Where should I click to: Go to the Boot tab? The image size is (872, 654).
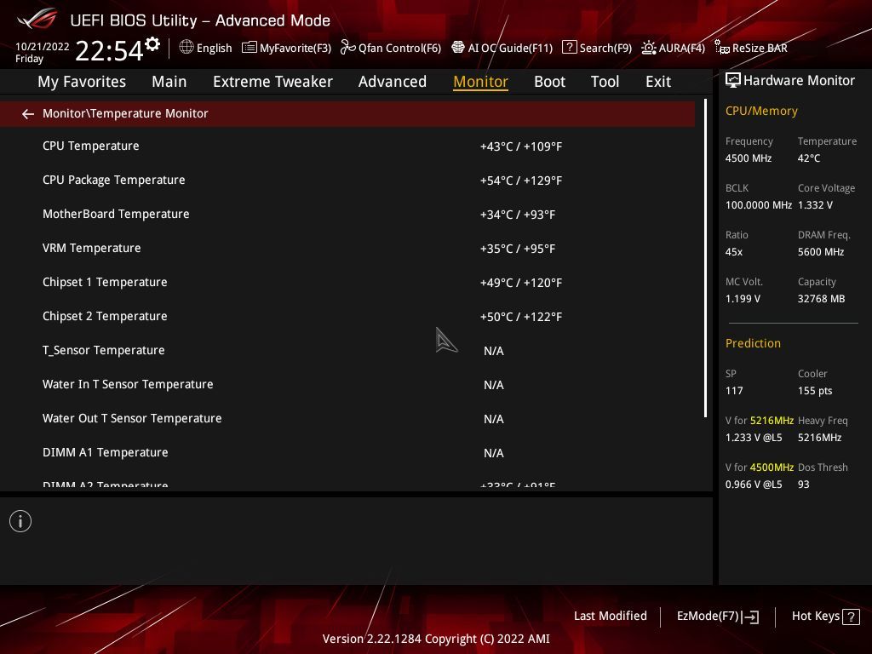tap(549, 82)
